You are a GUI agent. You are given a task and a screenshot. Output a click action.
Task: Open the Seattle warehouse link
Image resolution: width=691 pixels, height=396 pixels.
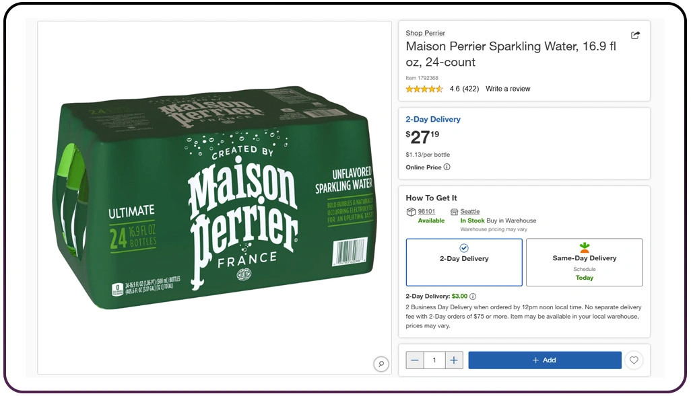click(x=470, y=212)
